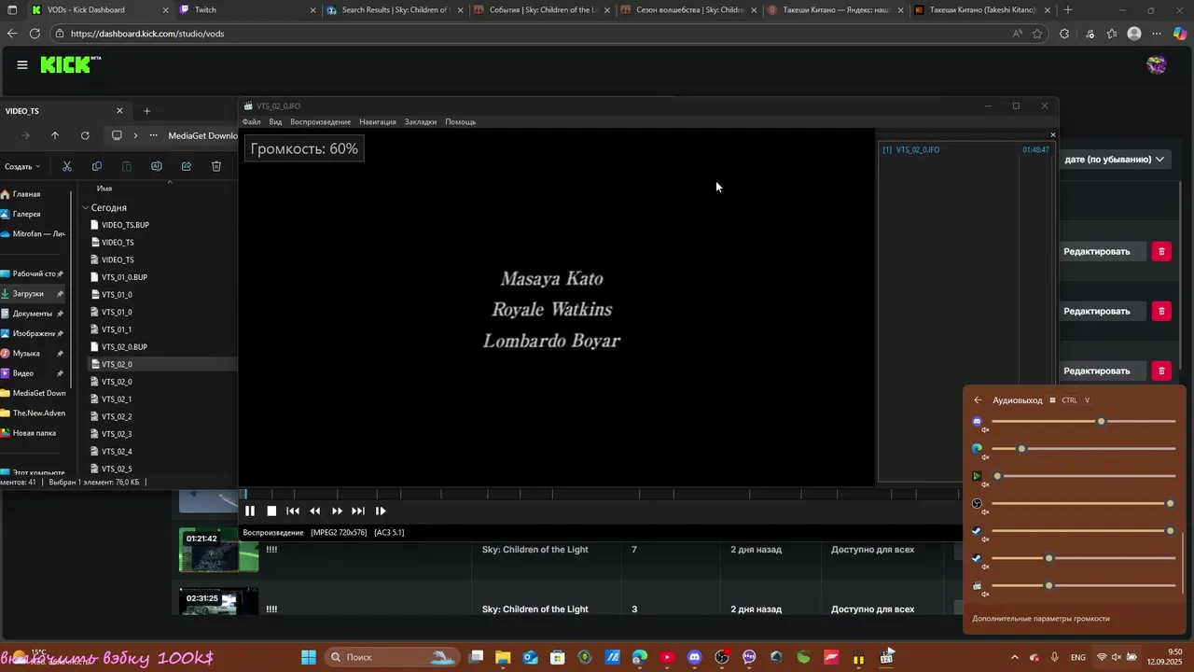This screenshot has width=1194, height=672.
Task: Click the taskbar search box
Action: tap(392, 657)
